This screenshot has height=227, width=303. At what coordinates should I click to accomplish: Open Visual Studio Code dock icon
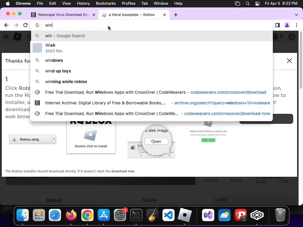[x=168, y=215]
